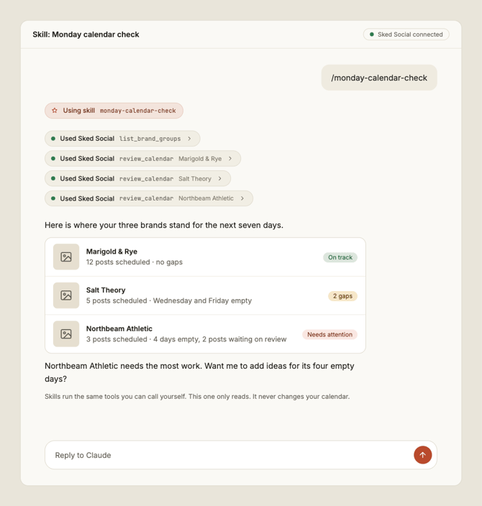The height and width of the screenshot is (506, 482).
Task: Click the /monday-calendar-check message bubble
Action: tap(379, 78)
